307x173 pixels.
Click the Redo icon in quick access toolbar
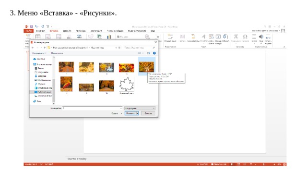(43, 26)
